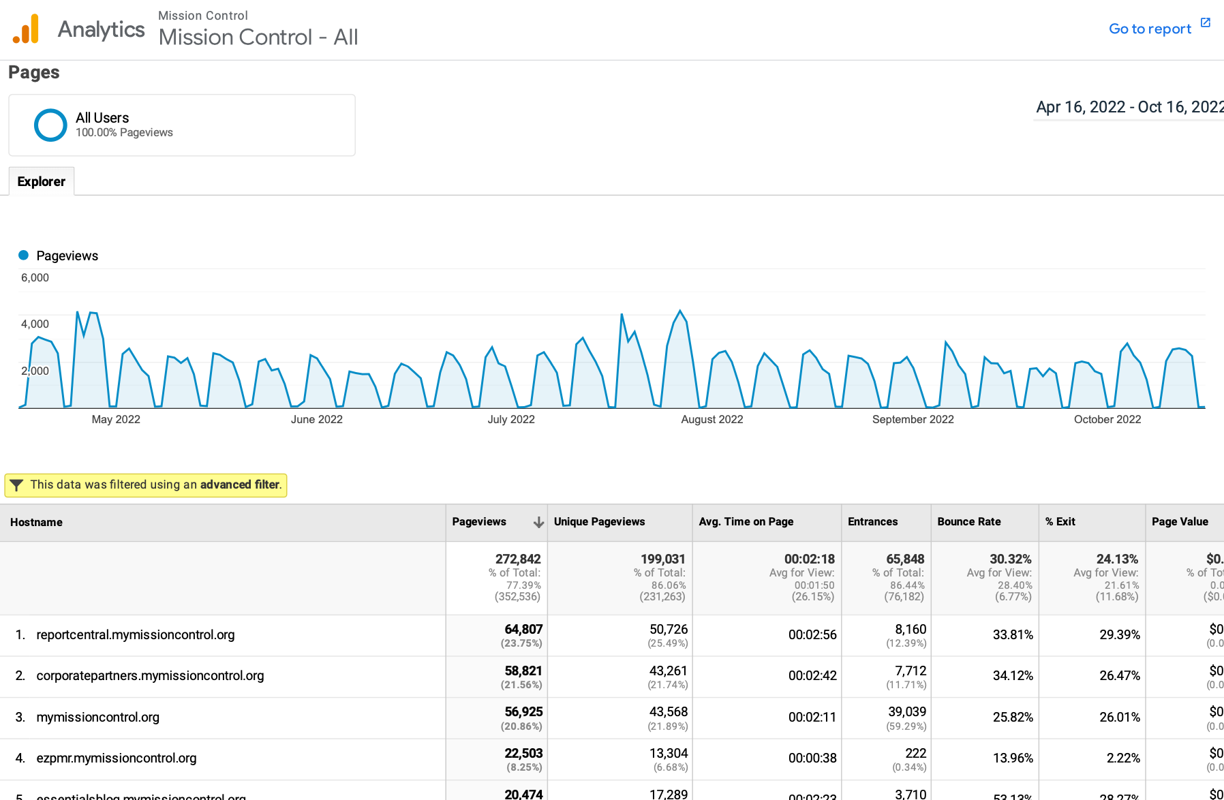Click the advanced filter funnel icon
The height and width of the screenshot is (800, 1224).
(17, 485)
